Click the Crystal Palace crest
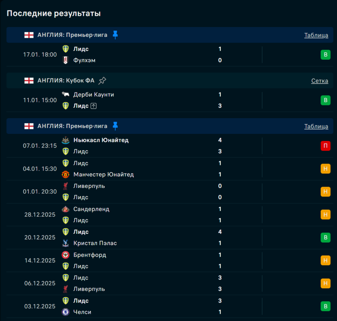 coord(65,243)
